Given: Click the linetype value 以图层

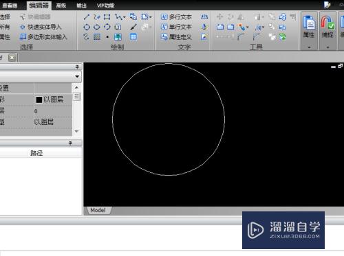Looking at the screenshot, I should [x=43, y=122].
